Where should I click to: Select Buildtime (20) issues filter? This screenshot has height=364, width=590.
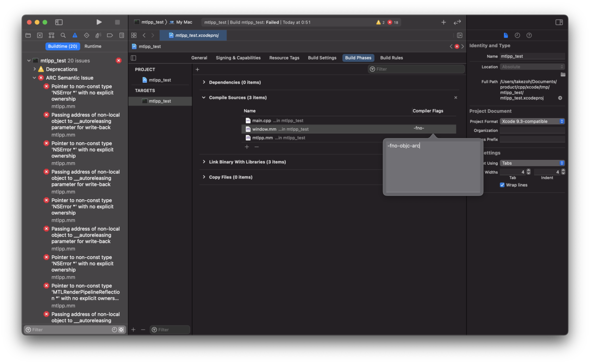(x=62, y=46)
